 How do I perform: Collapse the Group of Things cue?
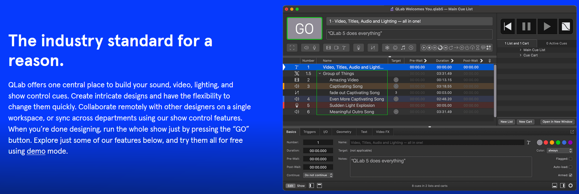320,74
